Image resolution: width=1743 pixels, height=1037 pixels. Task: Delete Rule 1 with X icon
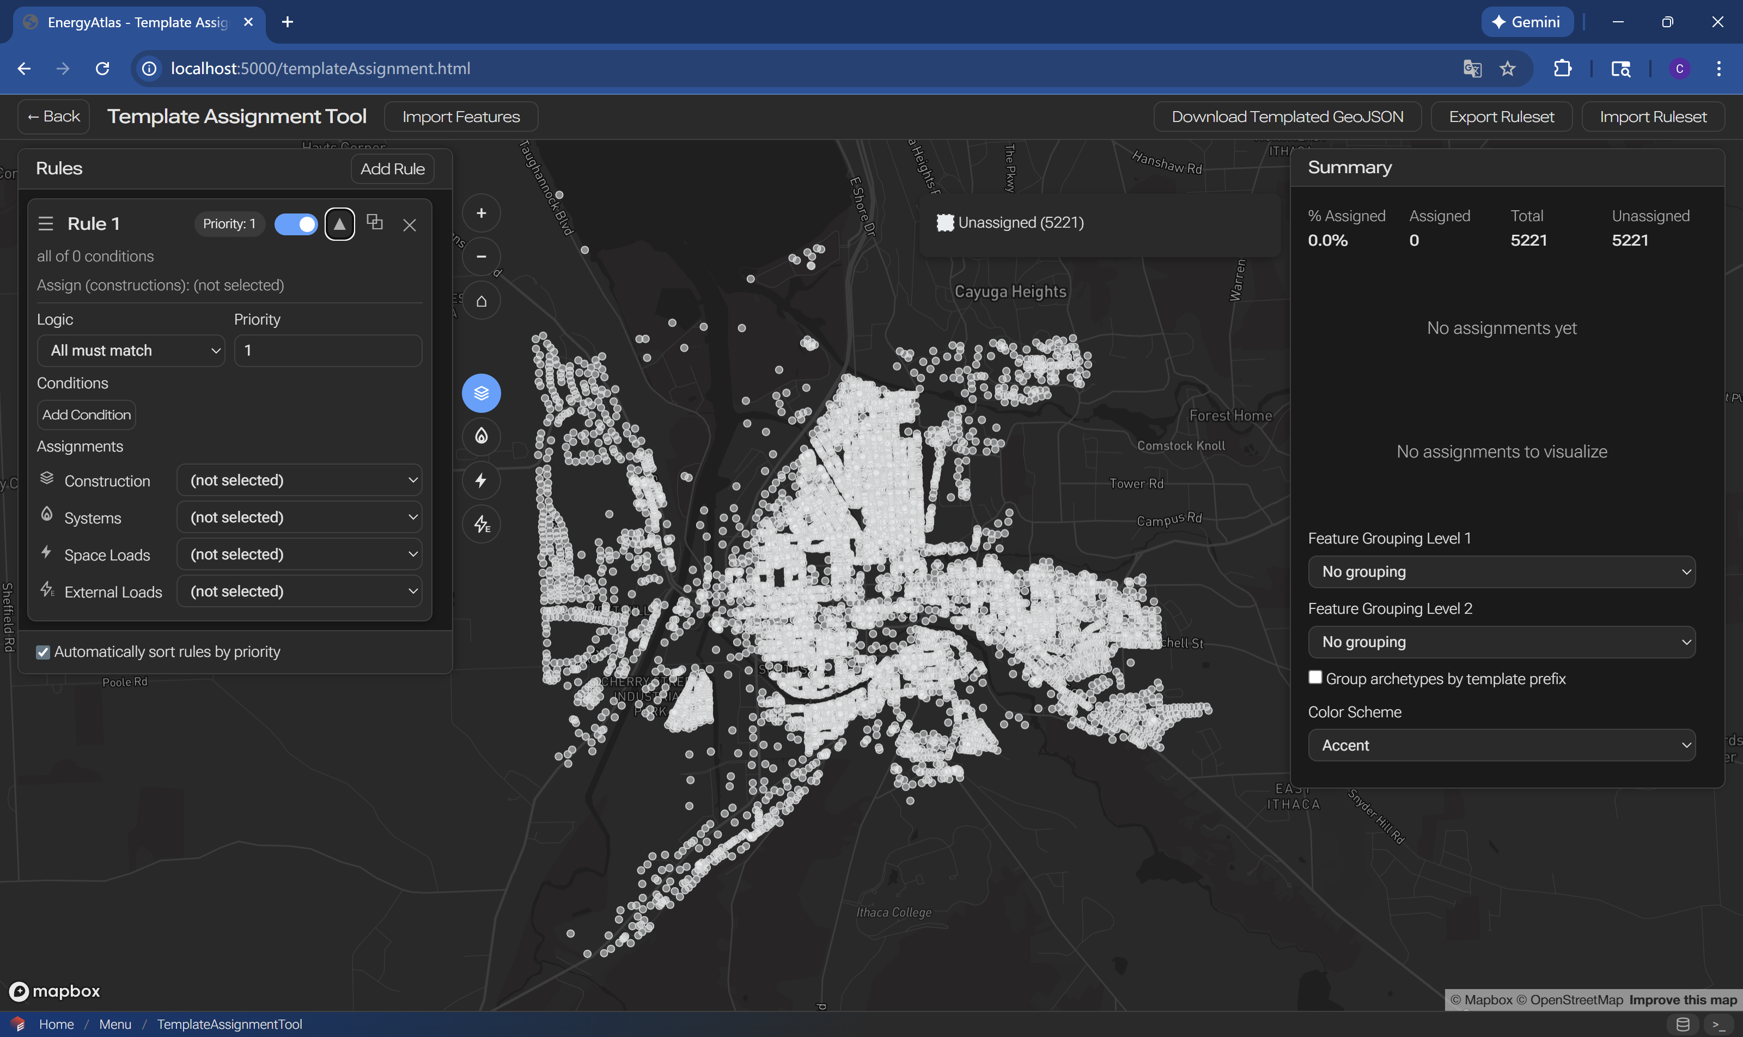(x=410, y=224)
